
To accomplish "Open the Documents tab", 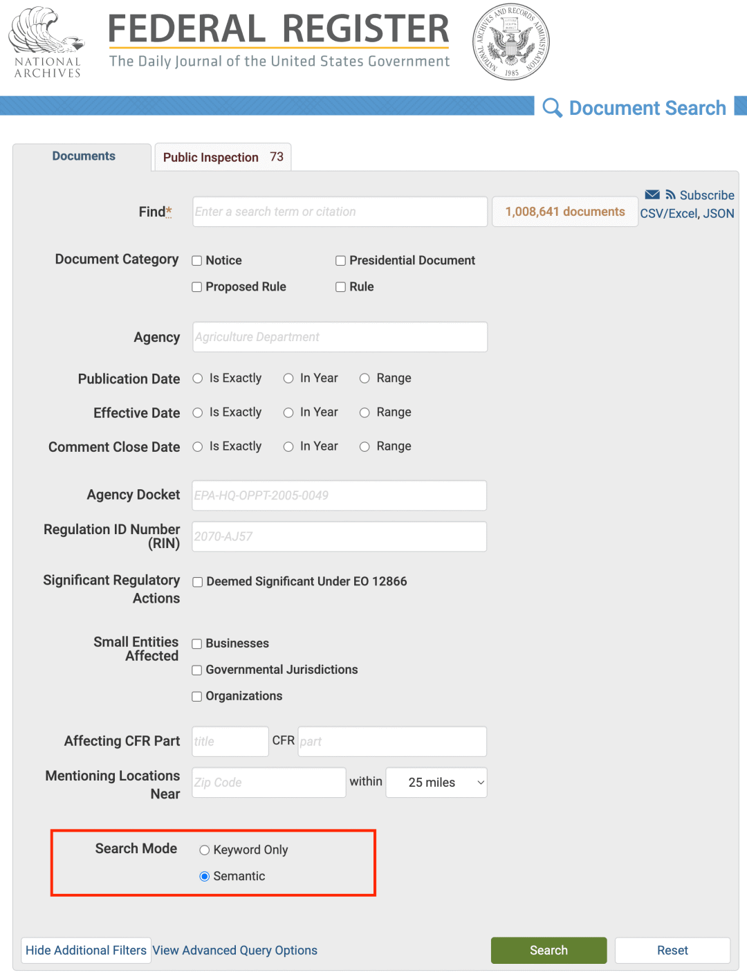I will 84,156.
